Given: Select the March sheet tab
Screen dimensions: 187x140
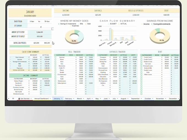Looking at the screenshot, I should pyautogui.click(x=79, y=99).
